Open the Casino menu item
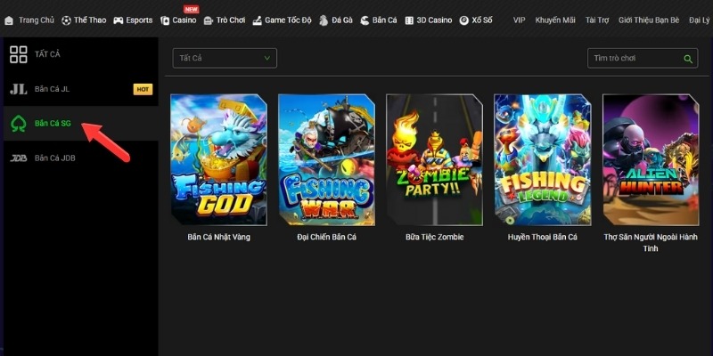713x356 pixels. coord(184,20)
